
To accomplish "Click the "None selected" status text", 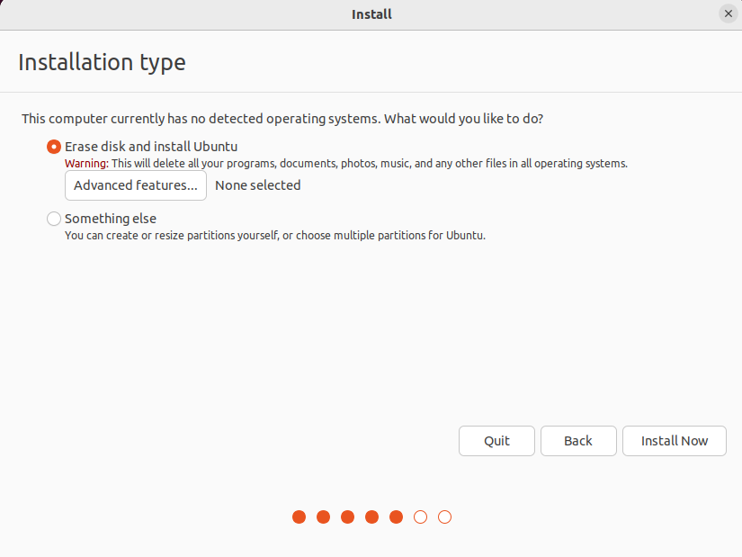I will pos(258,185).
